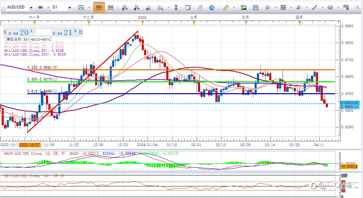Click the 0.500 0.6570 Fibonacci label
The image size is (363, 198).
tap(42, 79)
